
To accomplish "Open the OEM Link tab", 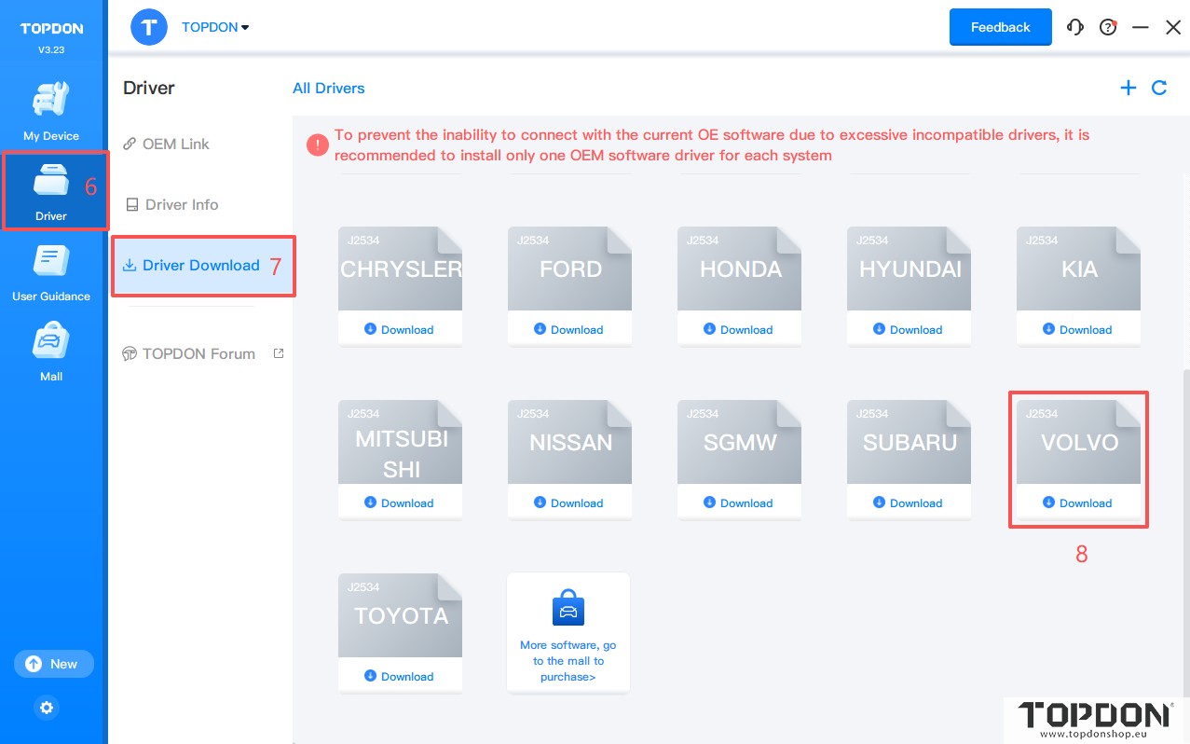I will click(166, 144).
